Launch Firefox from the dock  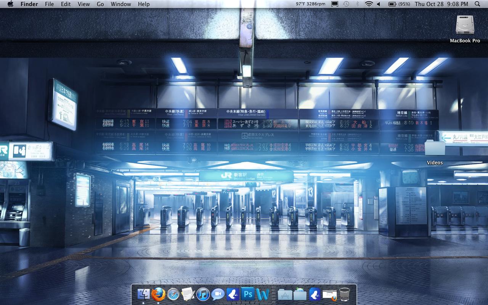(158, 294)
